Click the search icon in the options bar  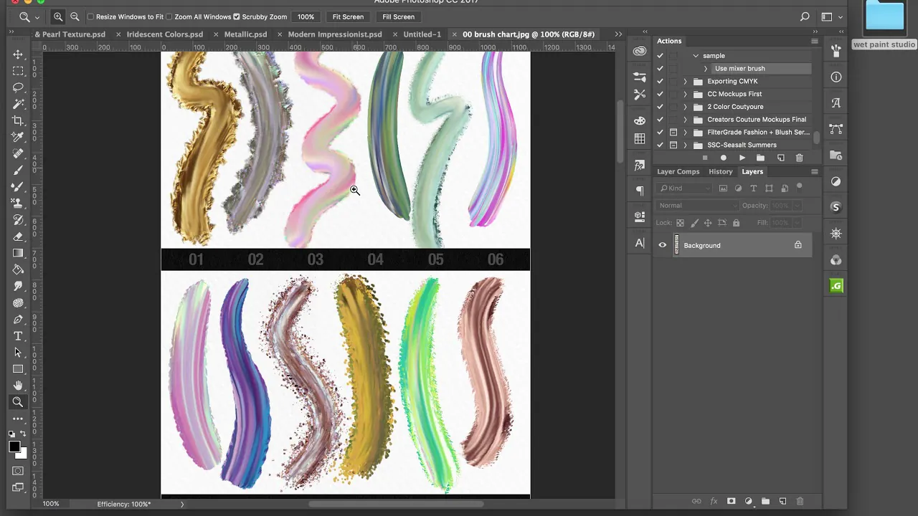(x=805, y=16)
